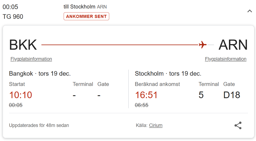Click the red airplane progress icon
The height and width of the screenshot is (141, 256).
[x=202, y=45]
